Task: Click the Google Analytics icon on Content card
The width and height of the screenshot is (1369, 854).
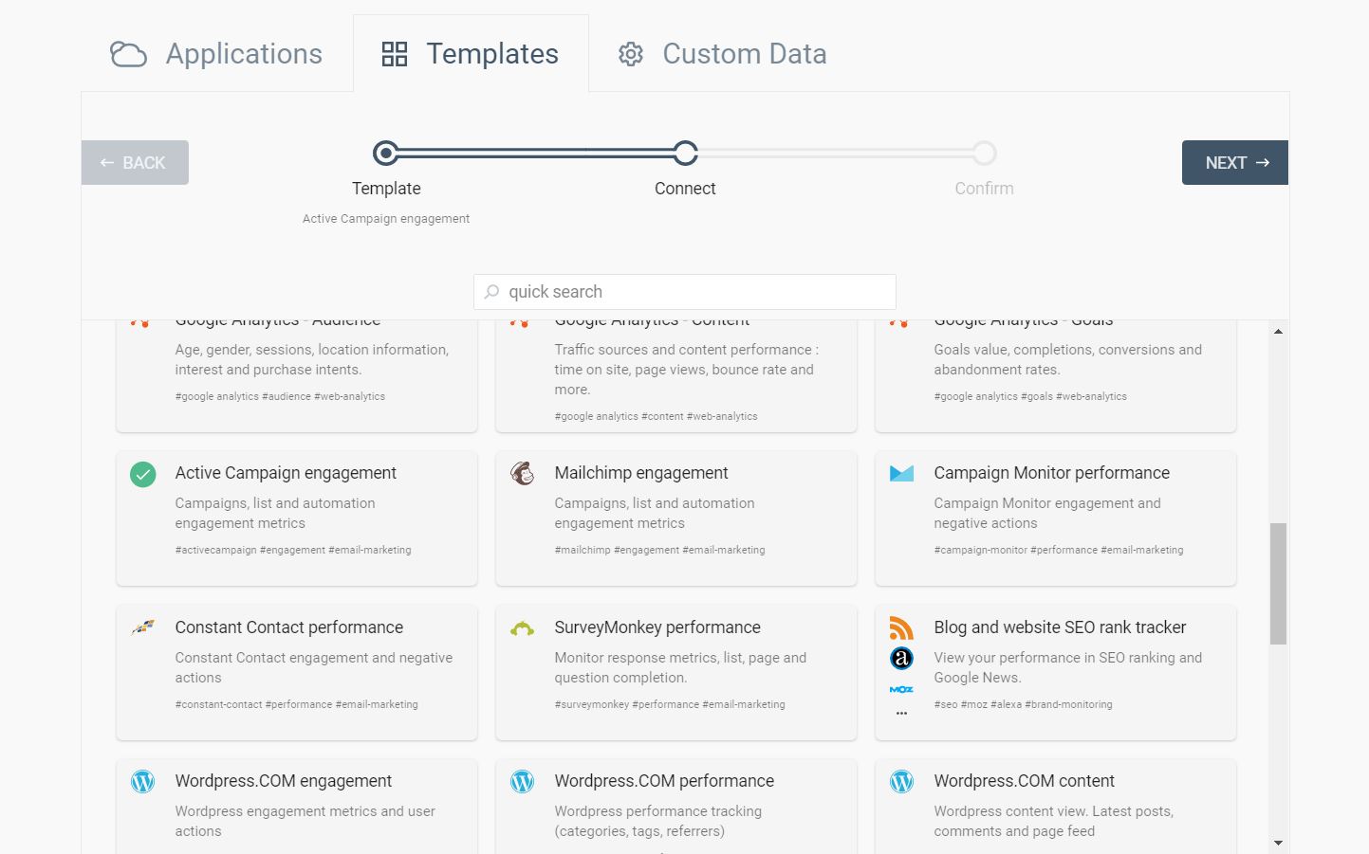Action: click(x=520, y=323)
